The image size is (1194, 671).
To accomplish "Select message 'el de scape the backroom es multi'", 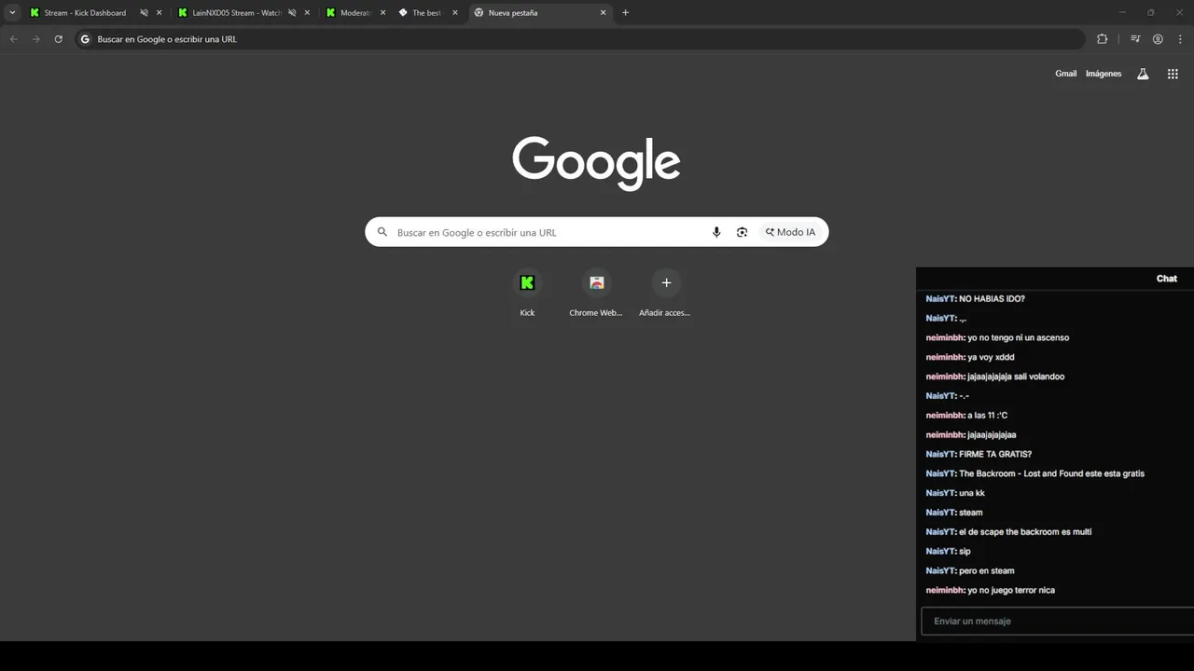I will coord(1008,532).
